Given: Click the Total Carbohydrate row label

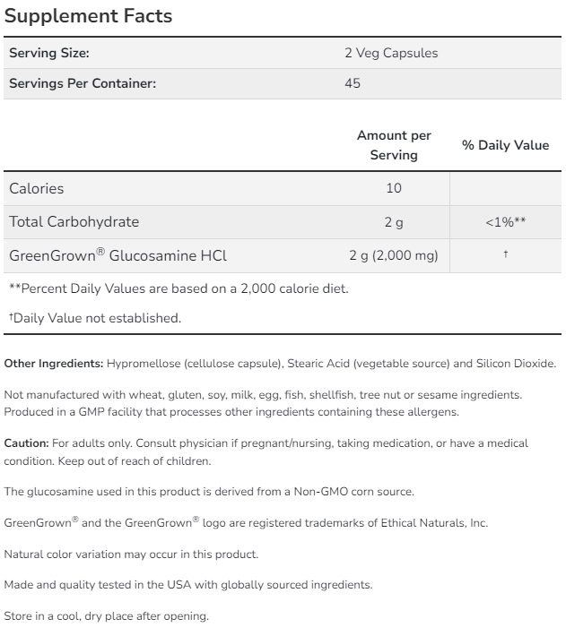Looking at the screenshot, I should tap(74, 221).
